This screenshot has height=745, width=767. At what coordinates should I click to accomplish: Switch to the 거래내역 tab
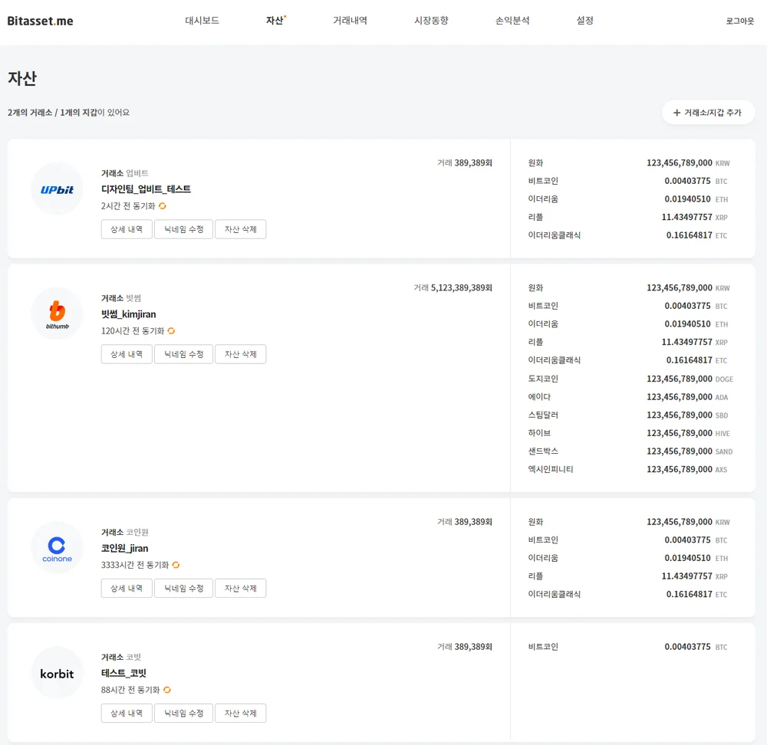click(x=350, y=21)
